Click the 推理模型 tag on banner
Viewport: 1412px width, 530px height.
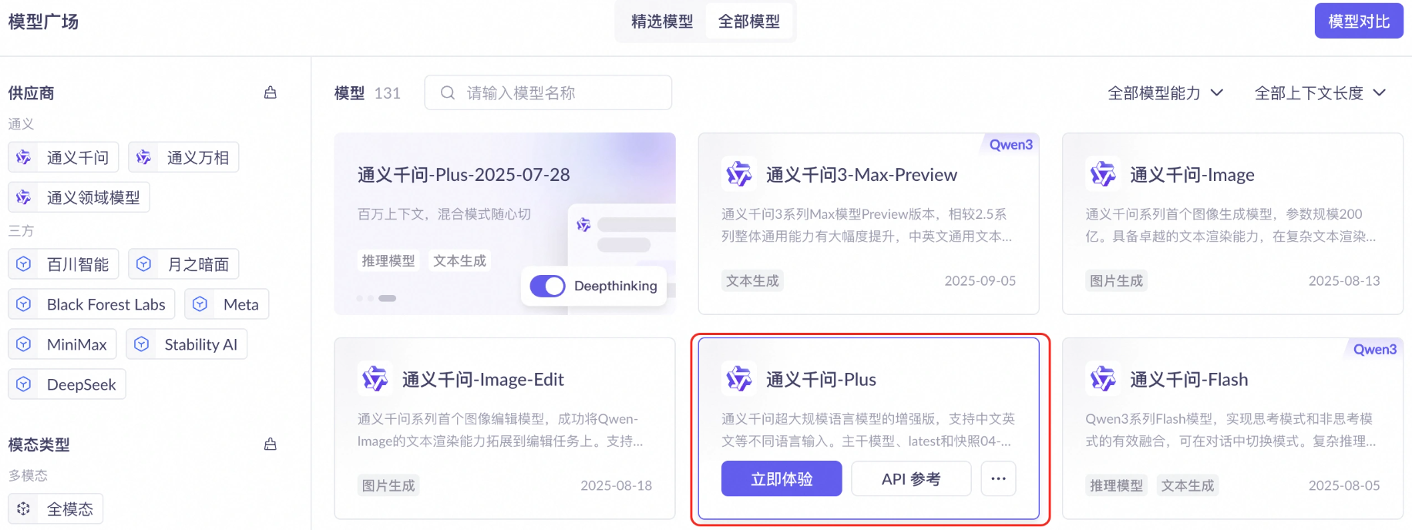tap(388, 261)
